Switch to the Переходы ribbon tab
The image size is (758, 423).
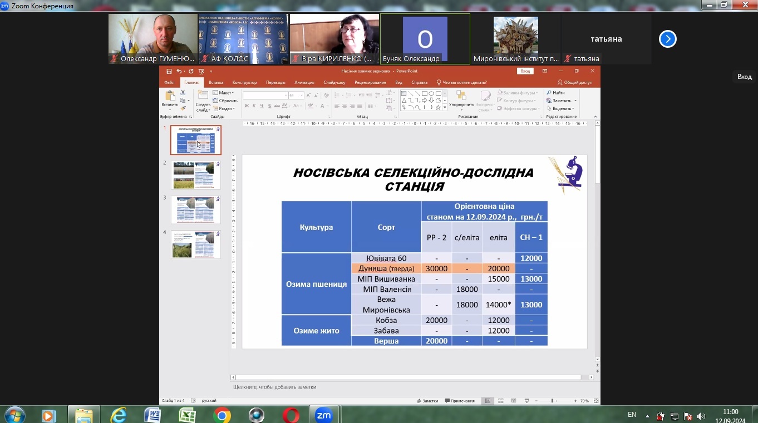[x=275, y=82]
